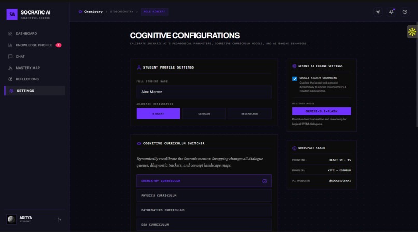Select Settings in the sidebar
The image size is (418, 232).
click(35, 91)
